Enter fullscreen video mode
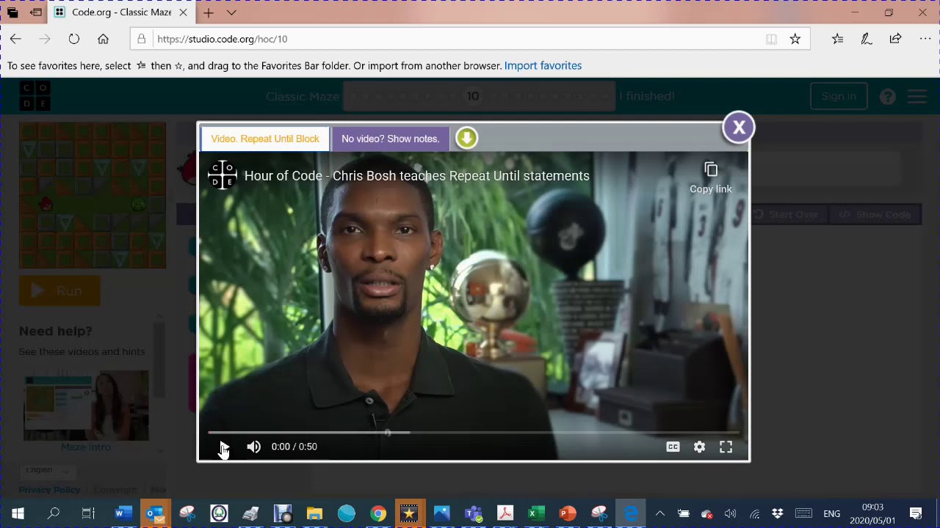940x528 pixels. [726, 447]
